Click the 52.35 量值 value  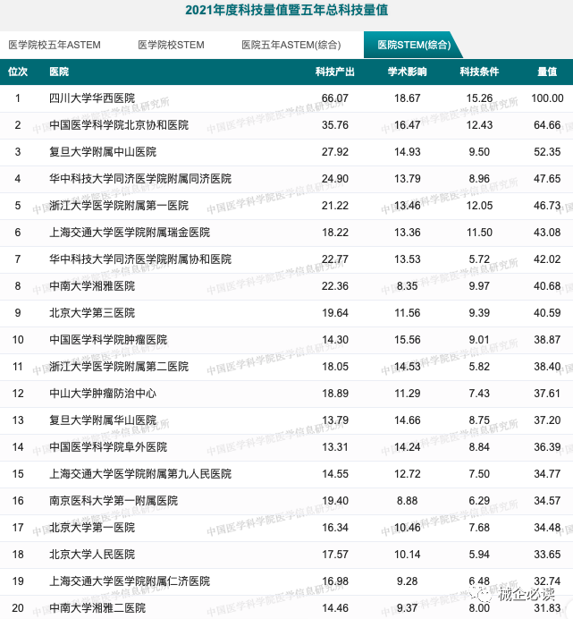click(x=547, y=151)
